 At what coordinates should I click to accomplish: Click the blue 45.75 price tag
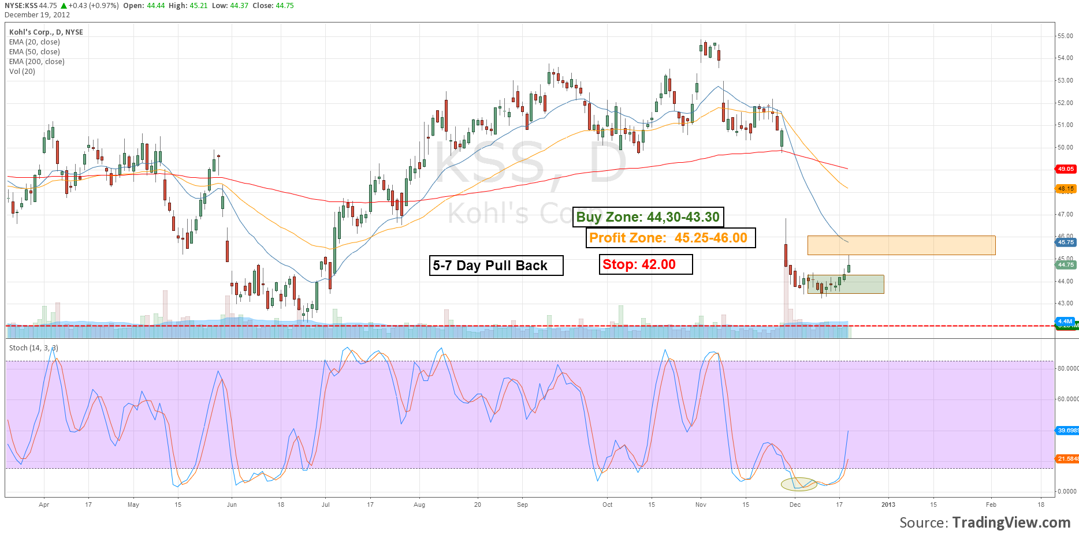point(1066,242)
